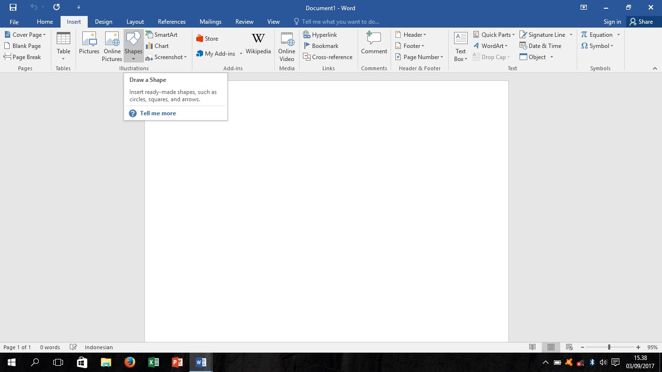This screenshot has width=662, height=372.
Task: Open Customize Quick Access Toolbar arrow
Action: (79, 8)
